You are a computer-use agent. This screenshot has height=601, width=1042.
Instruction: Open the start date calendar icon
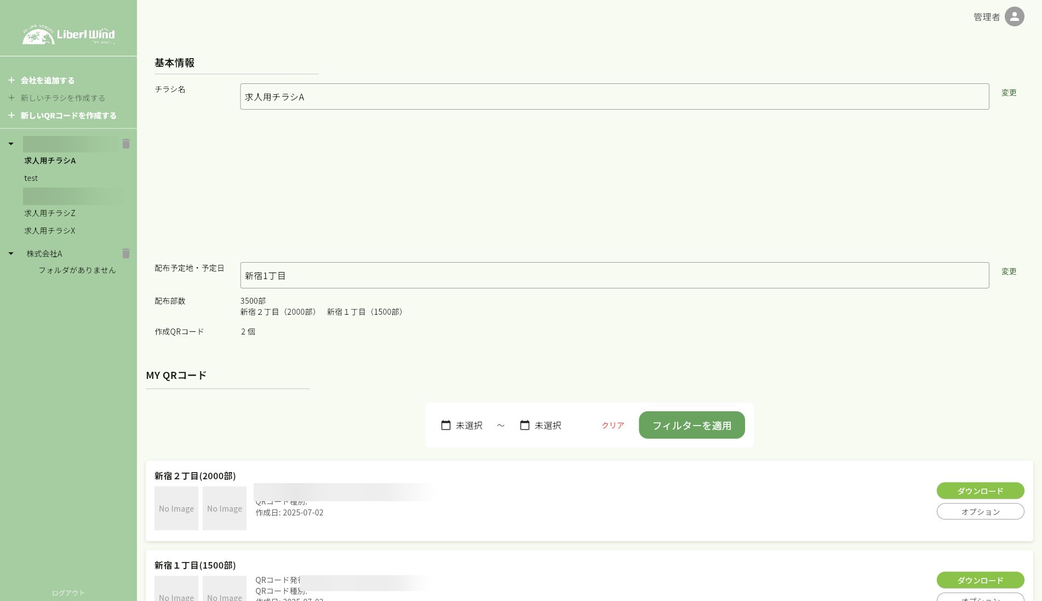click(x=446, y=425)
